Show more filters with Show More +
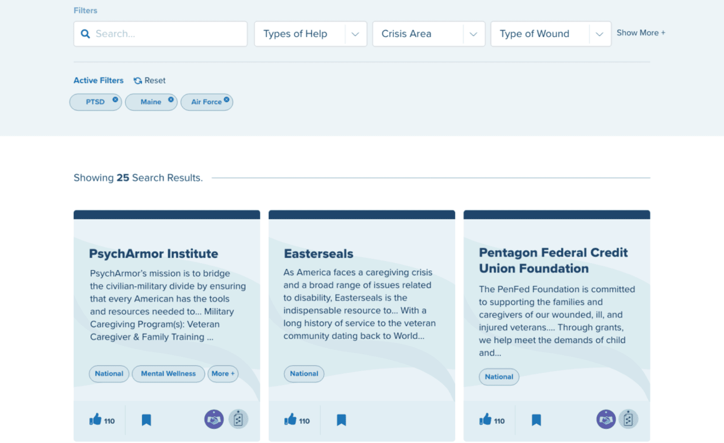Image resolution: width=724 pixels, height=443 pixels. pos(641,33)
